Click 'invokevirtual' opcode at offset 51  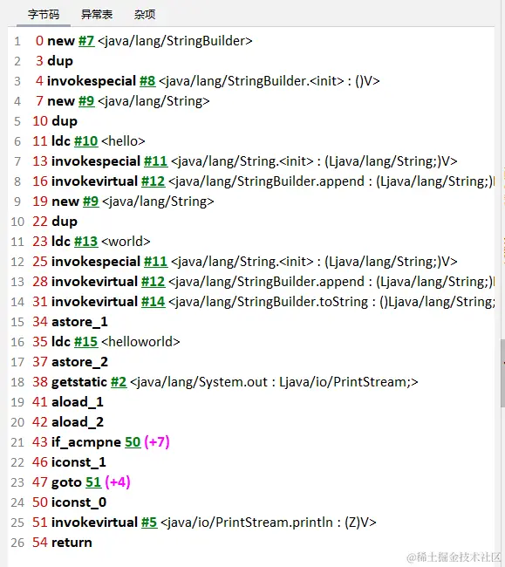[x=94, y=523]
